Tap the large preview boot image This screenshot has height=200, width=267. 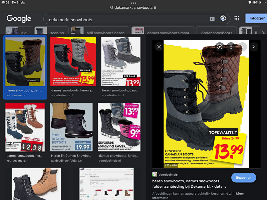206,104
